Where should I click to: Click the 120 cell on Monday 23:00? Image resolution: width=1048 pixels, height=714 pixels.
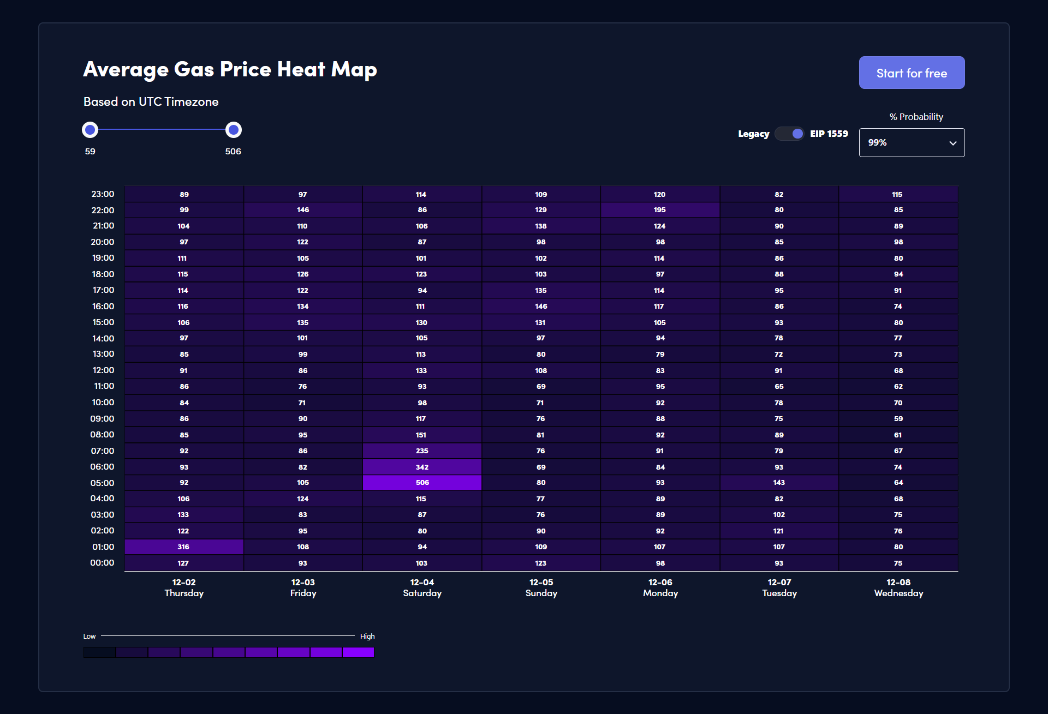660,194
